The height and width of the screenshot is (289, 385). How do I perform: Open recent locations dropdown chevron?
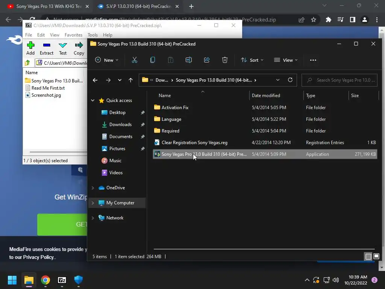pyautogui.click(x=120, y=80)
